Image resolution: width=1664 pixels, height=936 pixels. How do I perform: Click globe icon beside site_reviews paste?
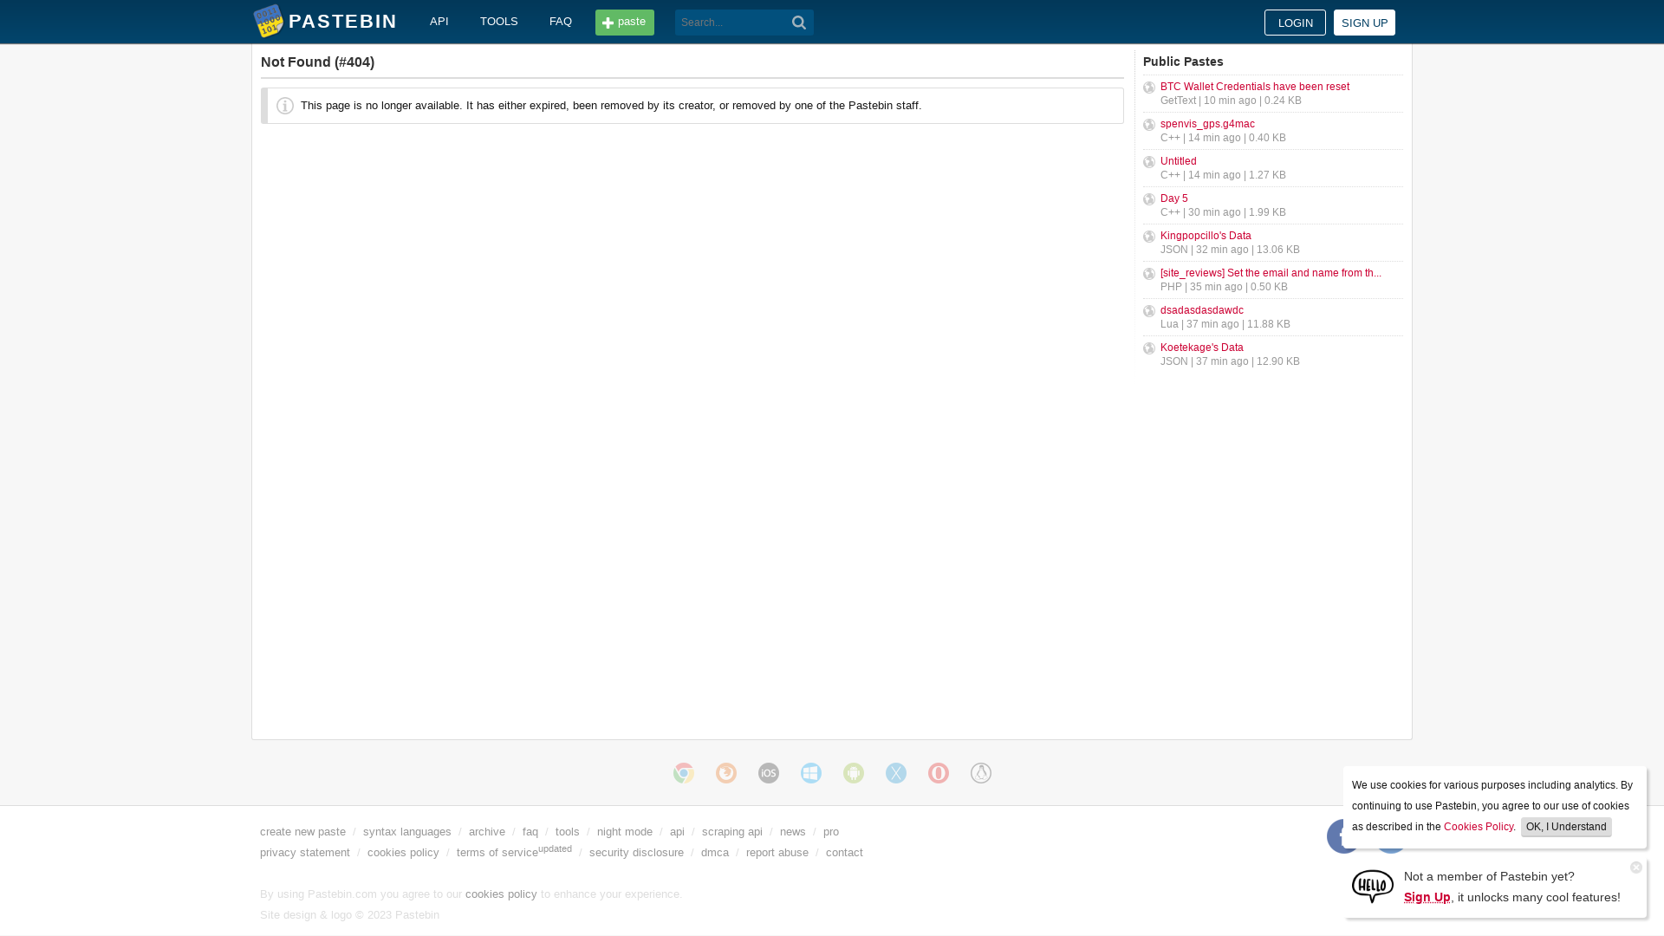[x=1149, y=274]
